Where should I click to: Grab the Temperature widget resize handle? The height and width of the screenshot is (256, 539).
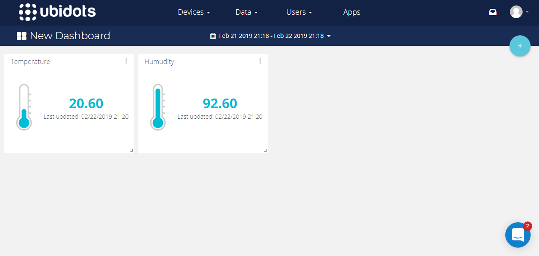[131, 150]
